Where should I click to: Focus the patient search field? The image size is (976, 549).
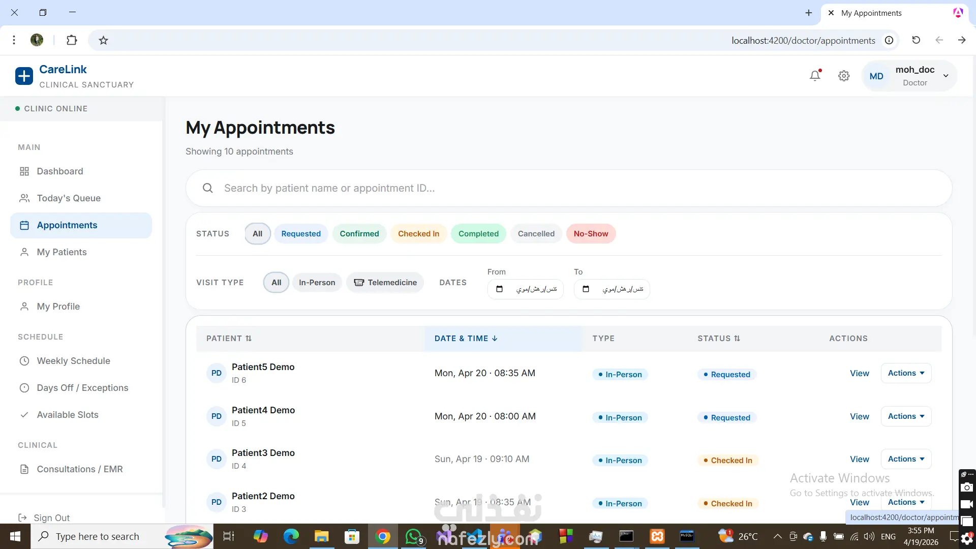point(569,188)
